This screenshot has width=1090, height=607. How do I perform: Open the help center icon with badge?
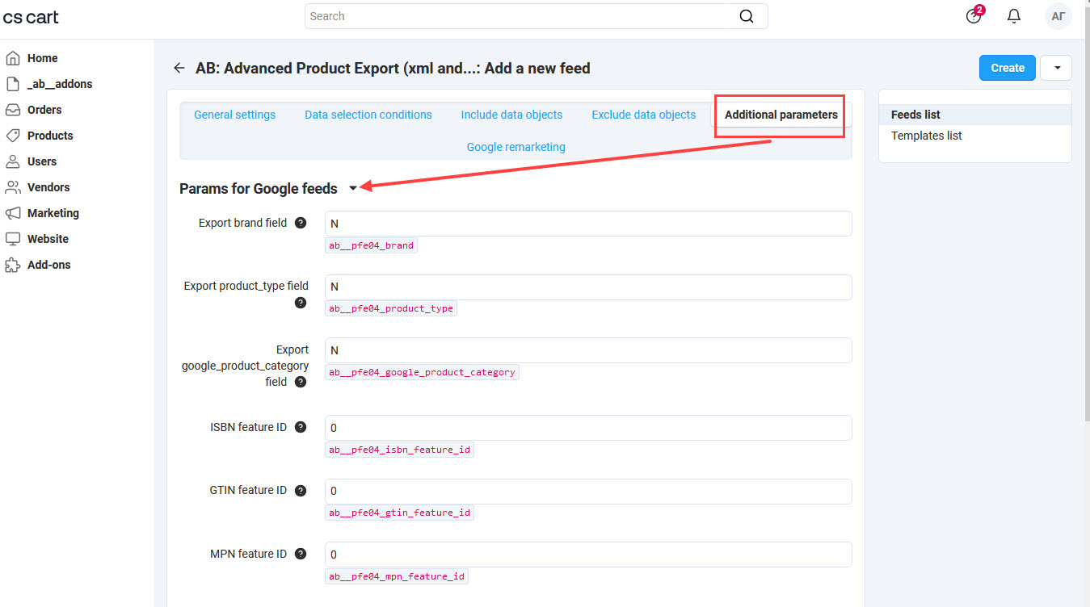pyautogui.click(x=974, y=17)
